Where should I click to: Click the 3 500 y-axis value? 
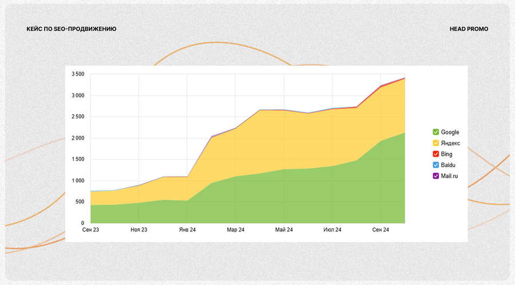(x=78, y=74)
